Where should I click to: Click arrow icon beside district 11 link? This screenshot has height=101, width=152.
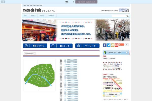(61, 83)
